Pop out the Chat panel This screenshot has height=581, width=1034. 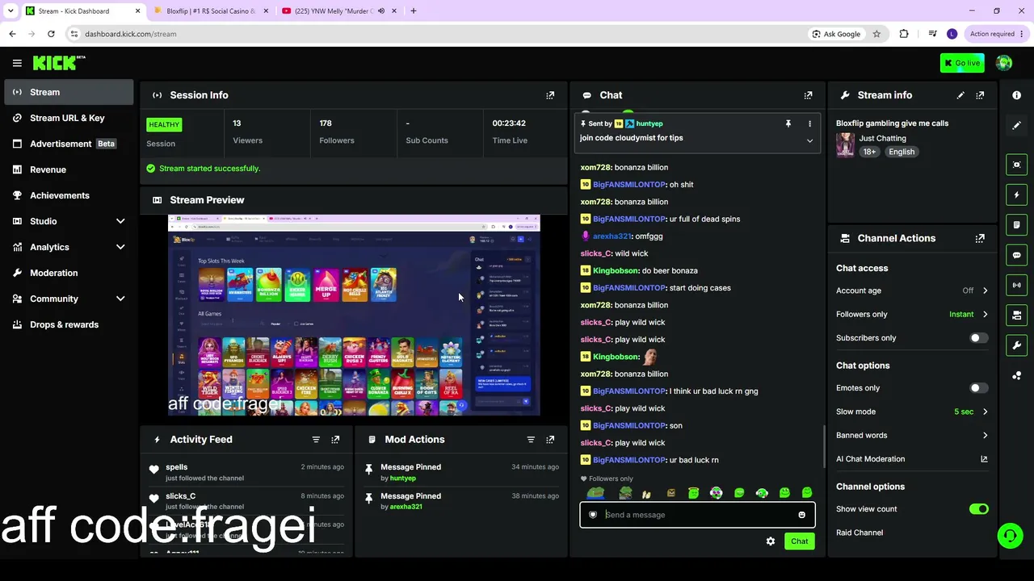[808, 95]
